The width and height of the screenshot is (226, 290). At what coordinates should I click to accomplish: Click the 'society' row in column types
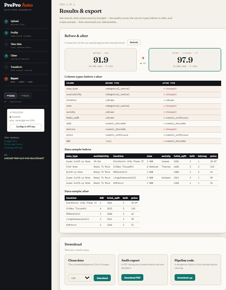(x=143, y=112)
